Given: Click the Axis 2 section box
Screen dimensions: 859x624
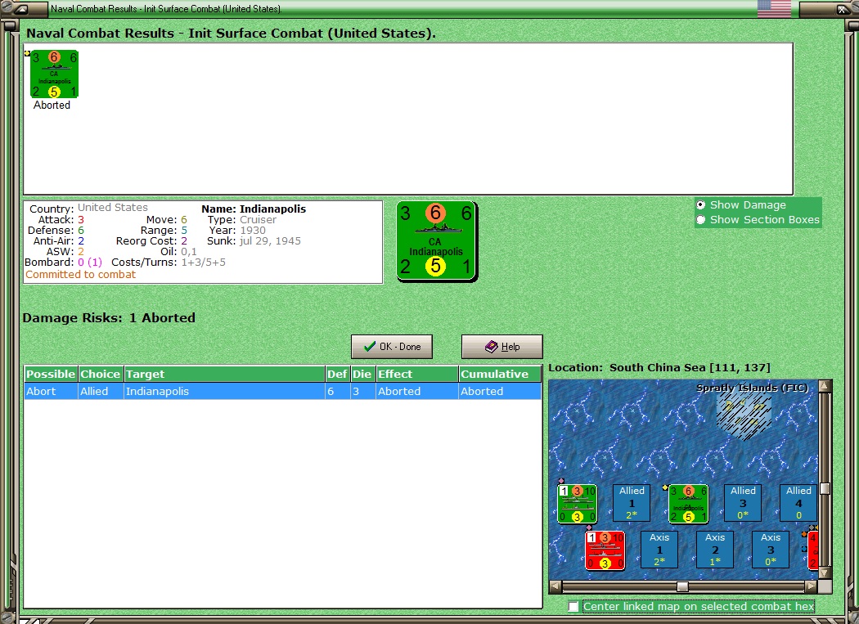Looking at the screenshot, I should tap(715, 550).
